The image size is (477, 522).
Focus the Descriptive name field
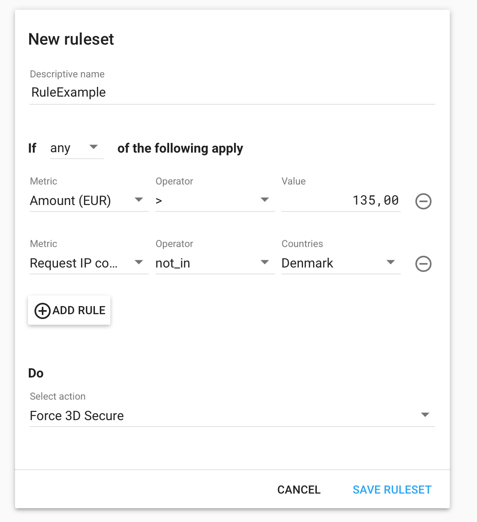232,93
